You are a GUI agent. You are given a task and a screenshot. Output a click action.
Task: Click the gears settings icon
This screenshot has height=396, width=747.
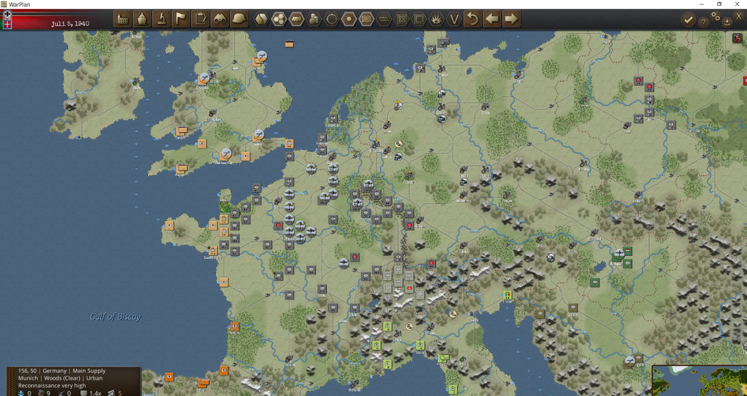716,16
